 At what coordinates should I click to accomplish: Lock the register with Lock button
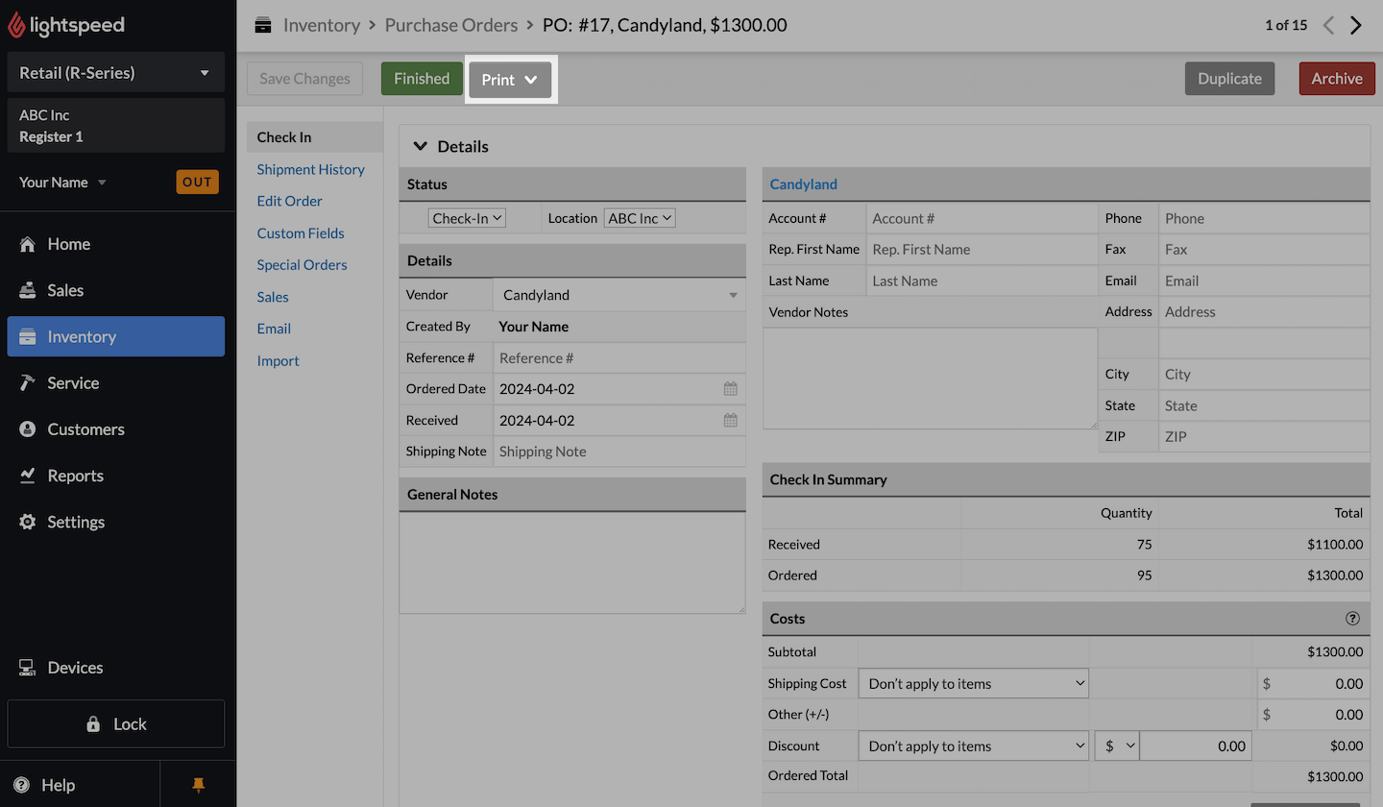pyautogui.click(x=115, y=724)
